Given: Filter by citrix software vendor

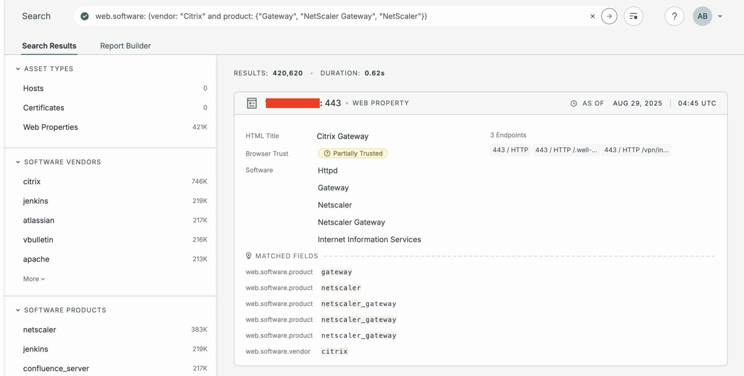Looking at the screenshot, I should point(32,182).
